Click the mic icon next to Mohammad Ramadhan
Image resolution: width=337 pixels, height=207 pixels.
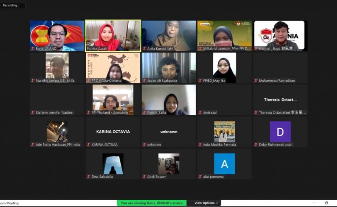tap(256, 81)
